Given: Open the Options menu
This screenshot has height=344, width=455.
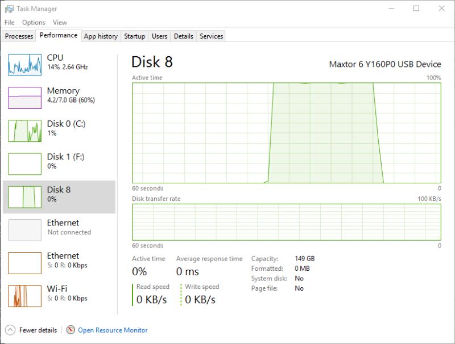Looking at the screenshot, I should [34, 22].
